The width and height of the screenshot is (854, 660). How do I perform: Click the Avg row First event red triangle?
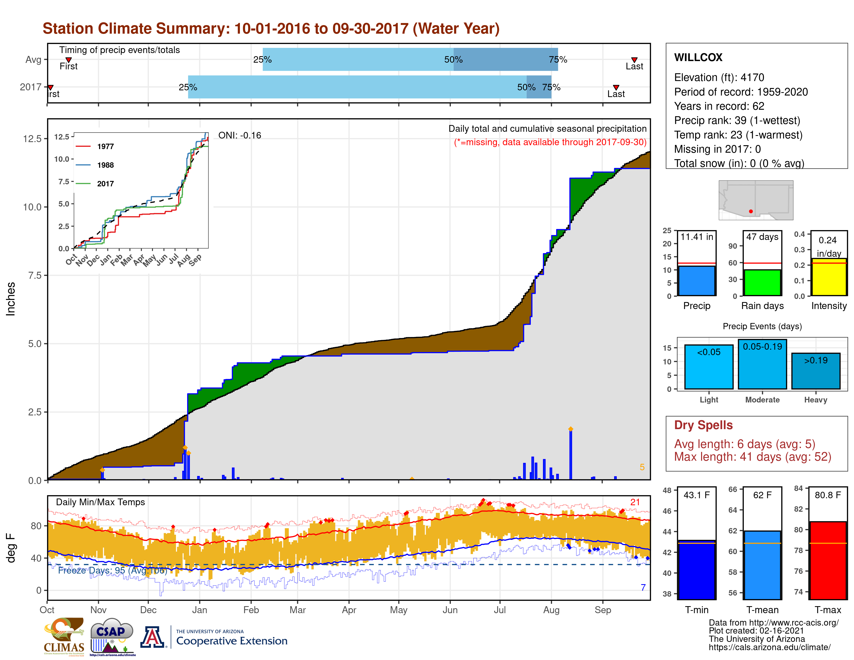(x=68, y=60)
